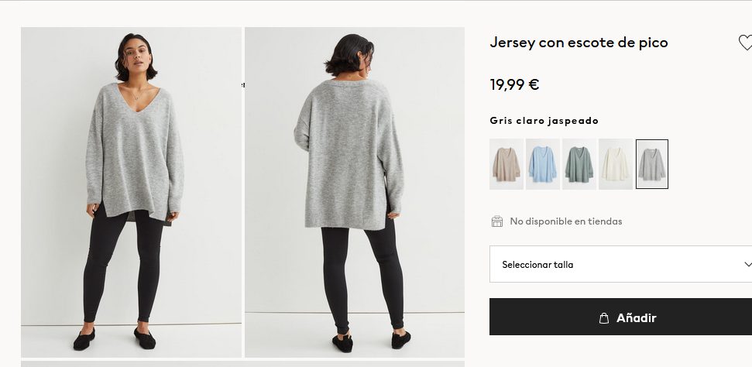Click the shopping bag icon on Añadir

pyautogui.click(x=604, y=318)
